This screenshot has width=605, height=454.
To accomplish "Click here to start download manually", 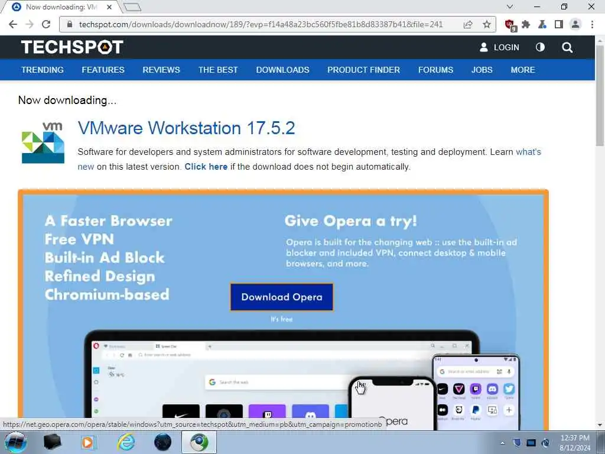I will 206,167.
